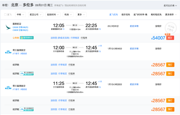Click the 转3次 transfer badge on the 12:00 flight

tap(75, 47)
